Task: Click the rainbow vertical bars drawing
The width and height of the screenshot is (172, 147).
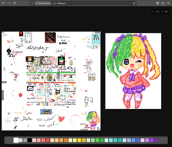Action: [x=46, y=103]
